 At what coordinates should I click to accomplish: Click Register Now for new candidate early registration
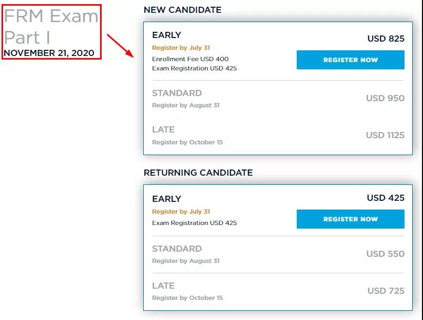coord(350,60)
